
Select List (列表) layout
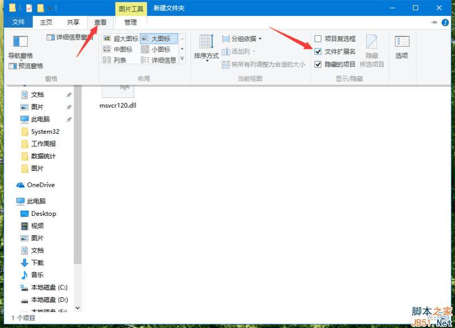pyautogui.click(x=115, y=60)
